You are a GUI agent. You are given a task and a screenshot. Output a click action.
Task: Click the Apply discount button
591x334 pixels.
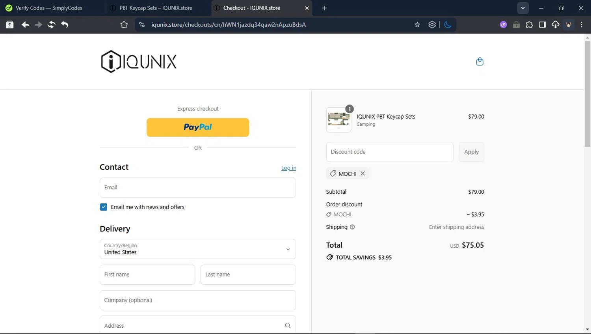pos(471,152)
